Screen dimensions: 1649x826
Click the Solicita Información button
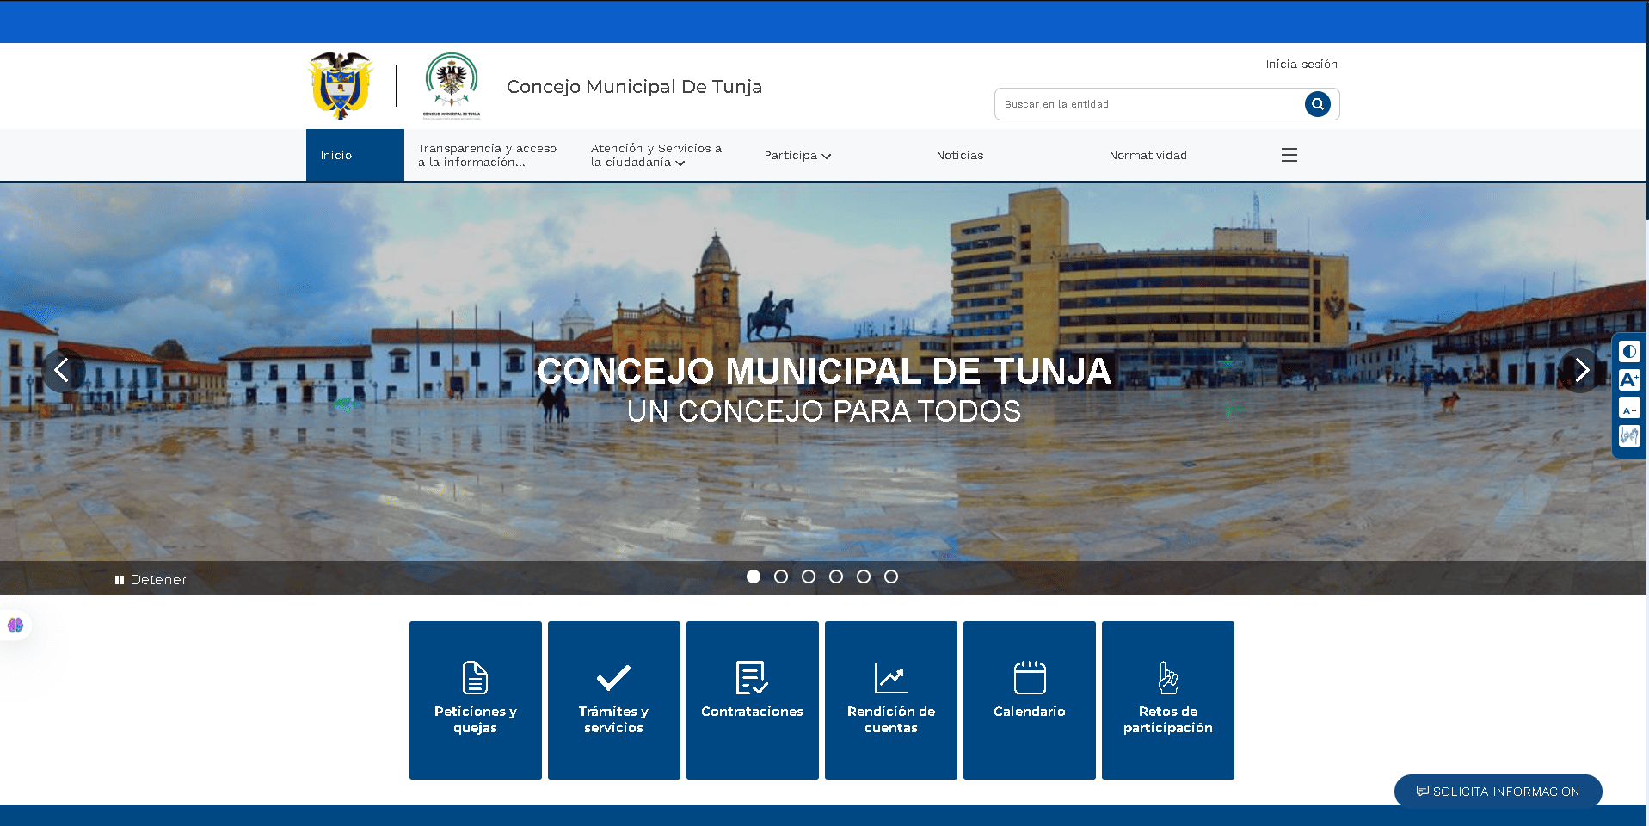pyautogui.click(x=1498, y=792)
